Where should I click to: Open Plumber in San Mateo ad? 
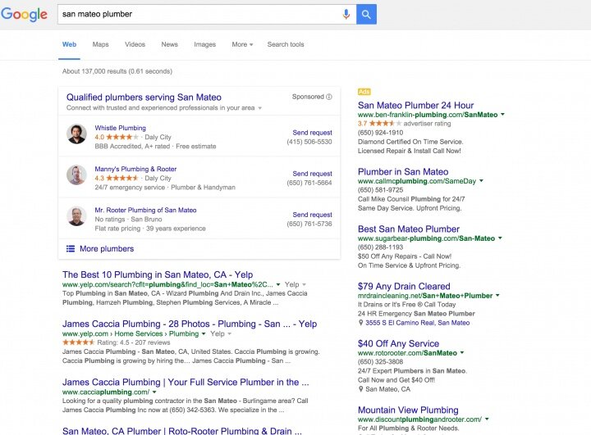[x=403, y=172]
